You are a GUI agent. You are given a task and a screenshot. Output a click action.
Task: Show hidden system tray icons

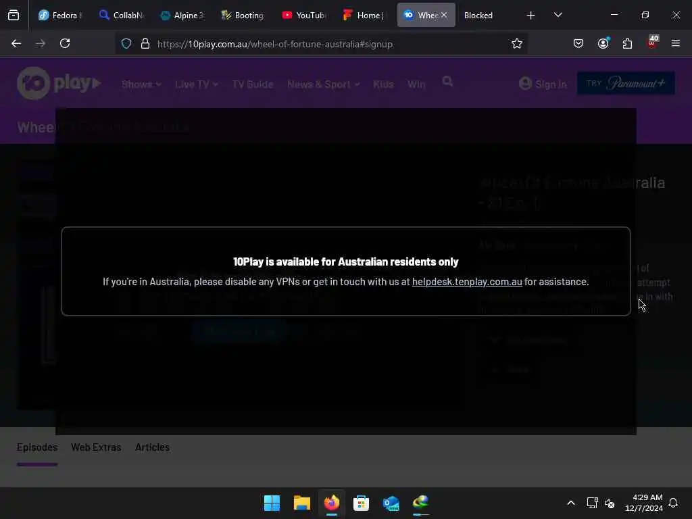(570, 503)
